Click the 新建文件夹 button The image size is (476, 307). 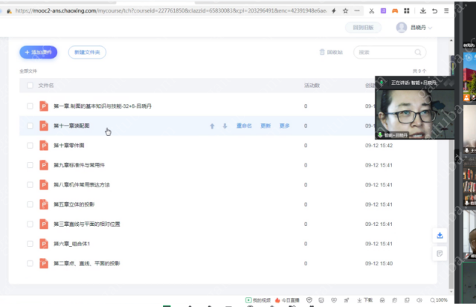(x=87, y=52)
